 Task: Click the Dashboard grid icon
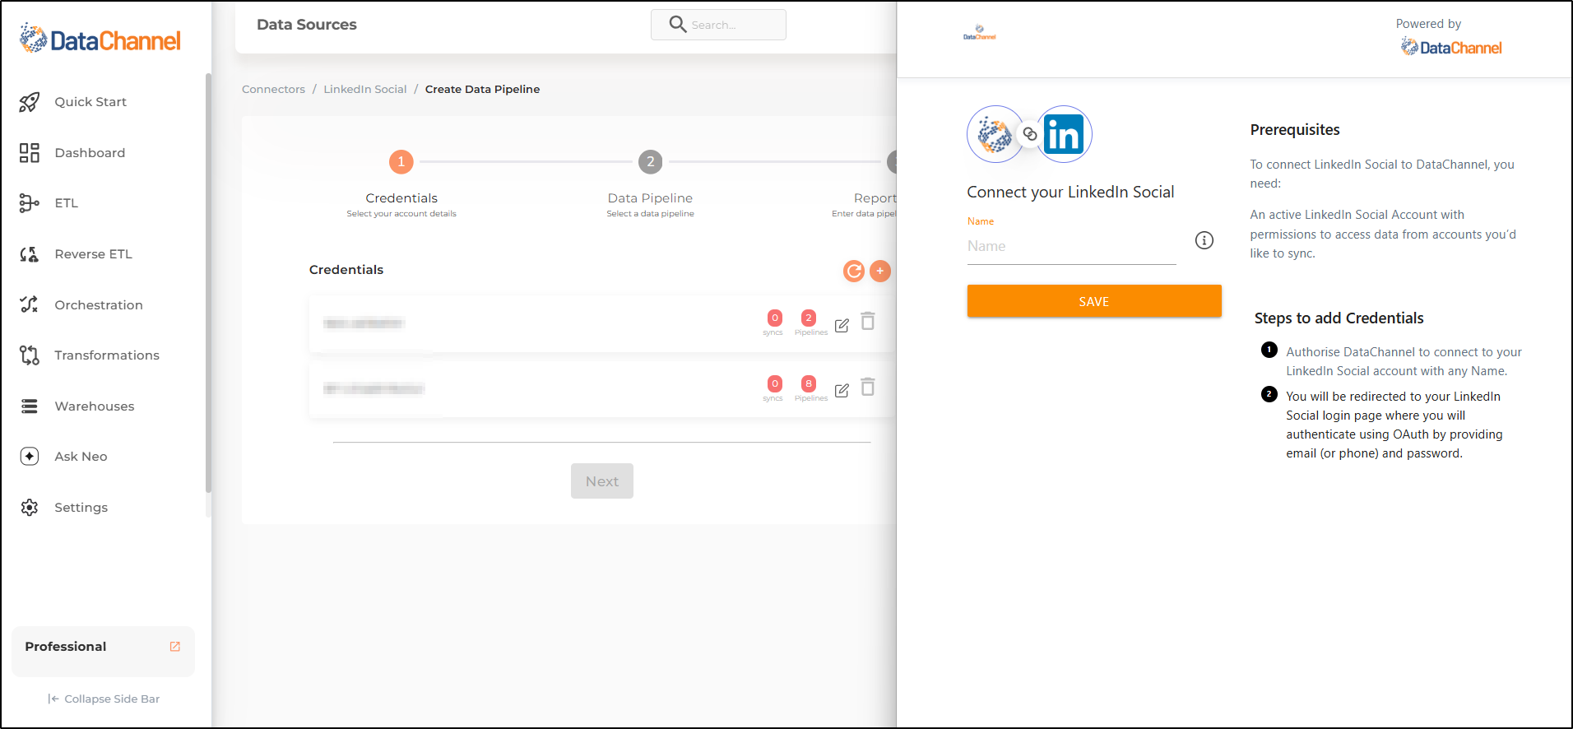pyautogui.click(x=30, y=153)
